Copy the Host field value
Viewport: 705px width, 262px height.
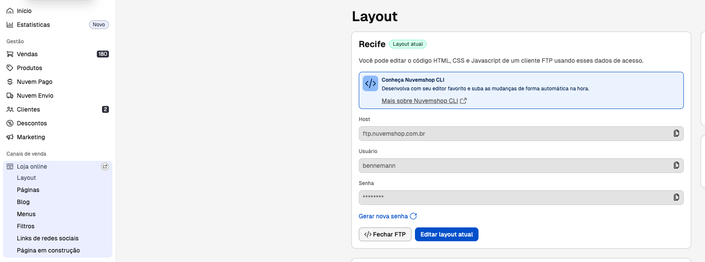[x=676, y=133]
